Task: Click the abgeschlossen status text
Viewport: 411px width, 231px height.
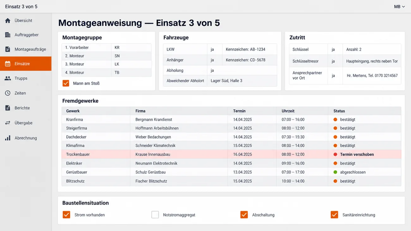Action: pos(353,172)
